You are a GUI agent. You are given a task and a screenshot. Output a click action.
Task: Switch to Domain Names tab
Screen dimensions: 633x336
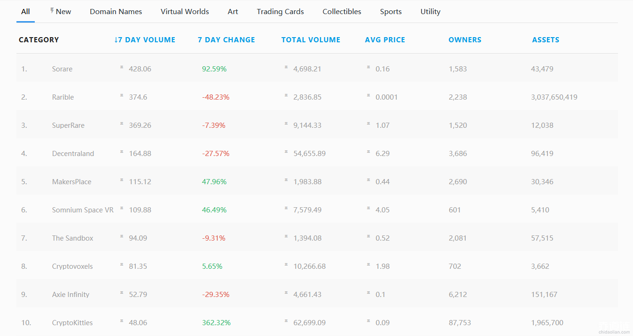(x=116, y=12)
